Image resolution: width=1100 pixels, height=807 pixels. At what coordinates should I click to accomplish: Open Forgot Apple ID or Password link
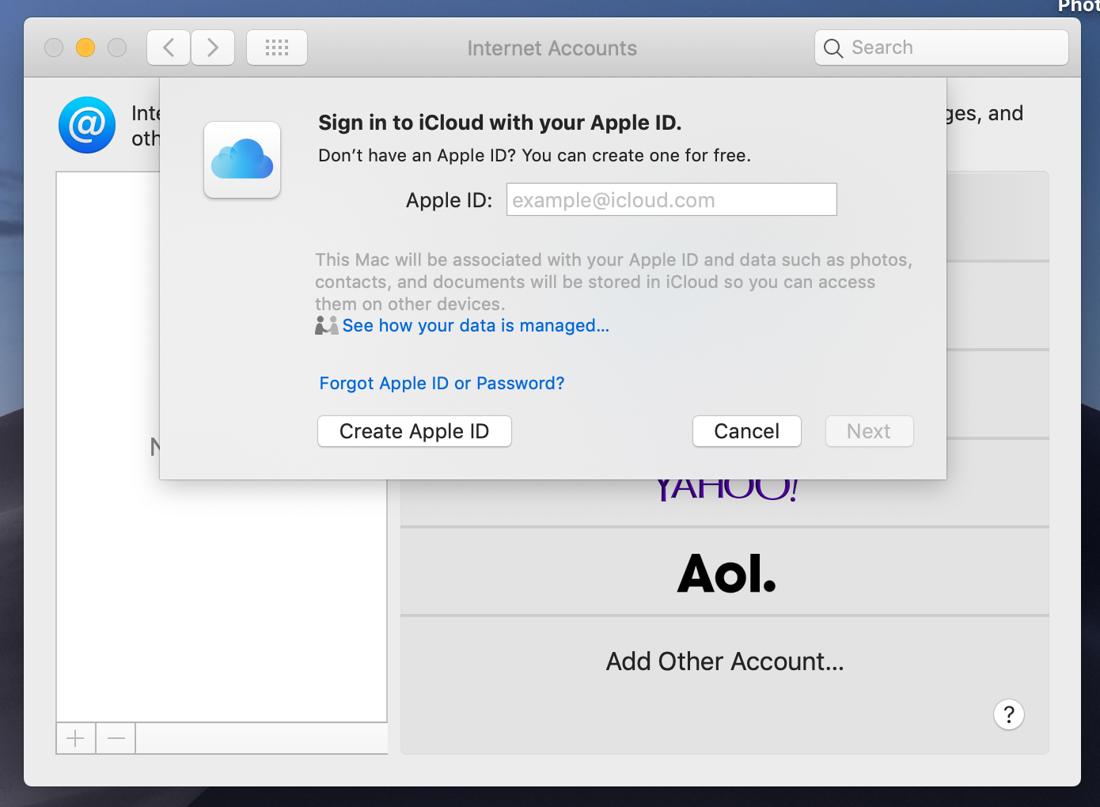point(442,383)
